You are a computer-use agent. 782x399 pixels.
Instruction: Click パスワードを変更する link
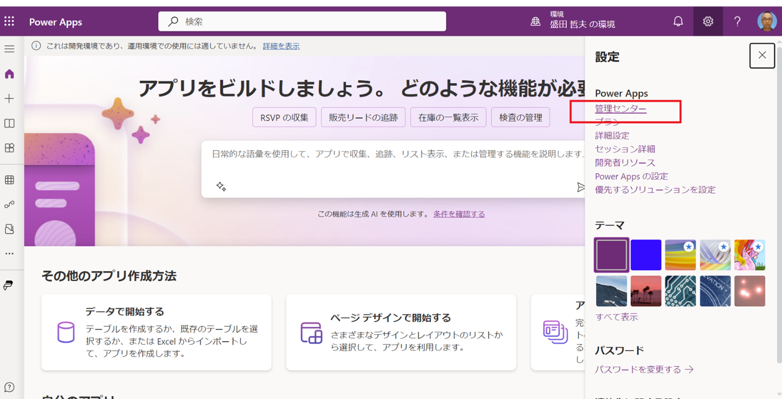pyautogui.click(x=644, y=370)
